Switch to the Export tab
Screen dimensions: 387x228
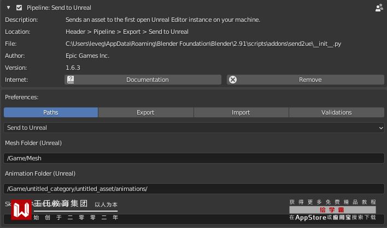pos(146,112)
